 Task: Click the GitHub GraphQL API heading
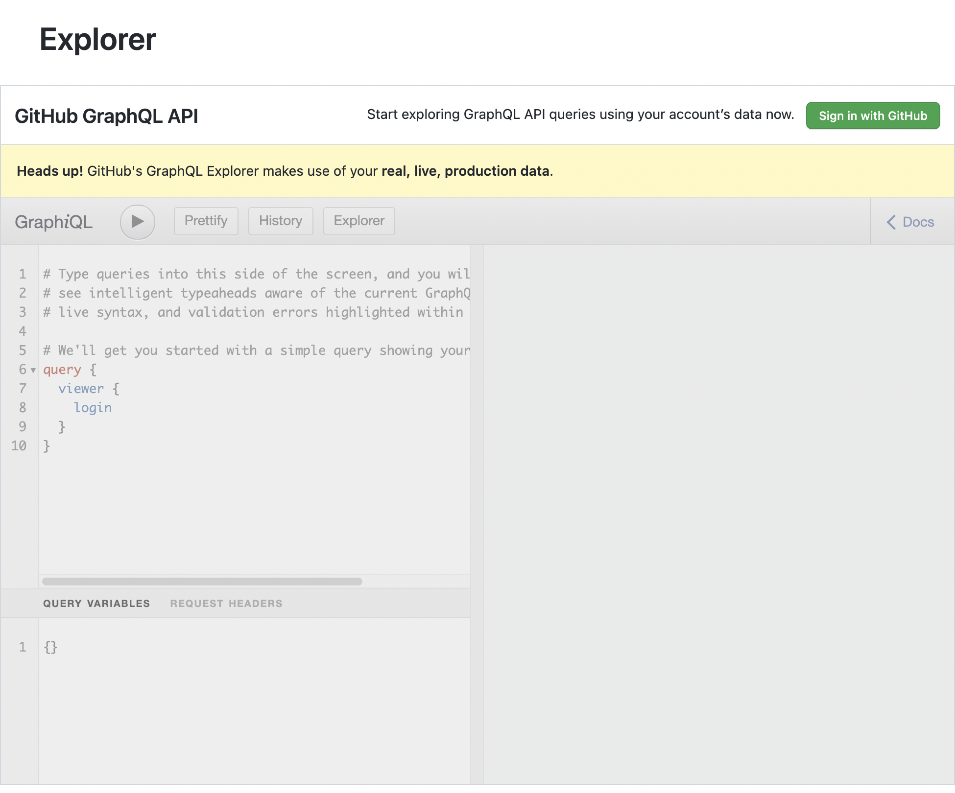(x=106, y=116)
